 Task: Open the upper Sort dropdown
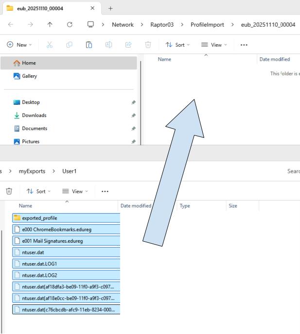pyautogui.click(x=178, y=45)
